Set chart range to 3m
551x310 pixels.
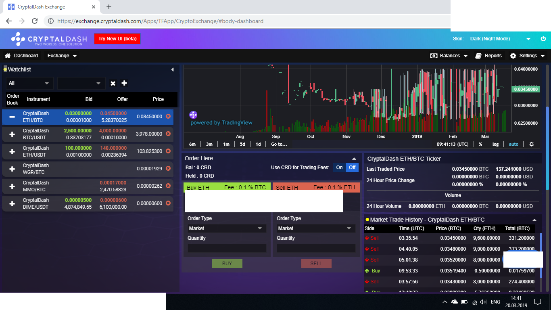point(209,144)
